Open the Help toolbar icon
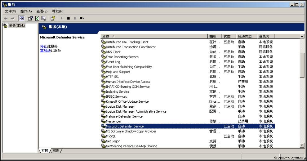Screen dimensions: 307x161 pyautogui.click(x=53, y=18)
